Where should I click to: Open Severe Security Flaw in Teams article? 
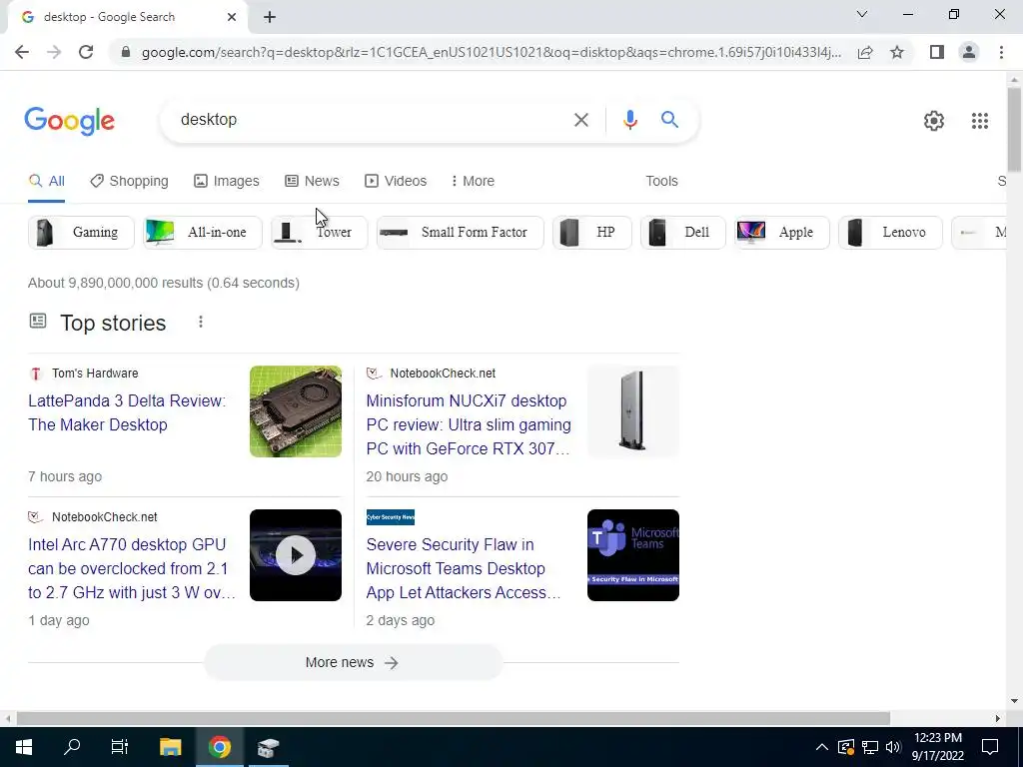[464, 568]
